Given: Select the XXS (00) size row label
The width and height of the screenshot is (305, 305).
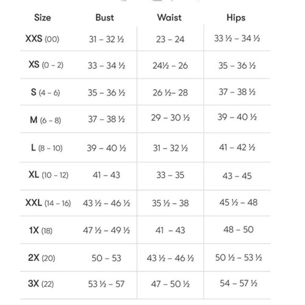Looking at the screenshot, I should click(x=42, y=38).
